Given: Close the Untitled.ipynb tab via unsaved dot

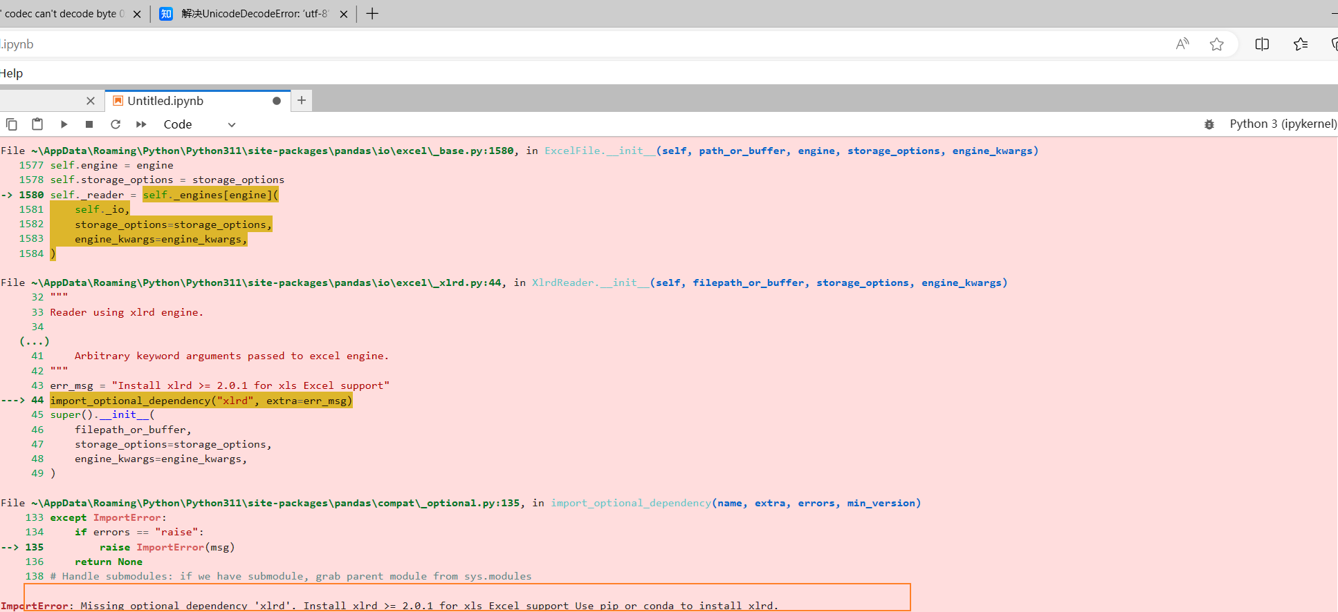Looking at the screenshot, I should pyautogui.click(x=277, y=101).
